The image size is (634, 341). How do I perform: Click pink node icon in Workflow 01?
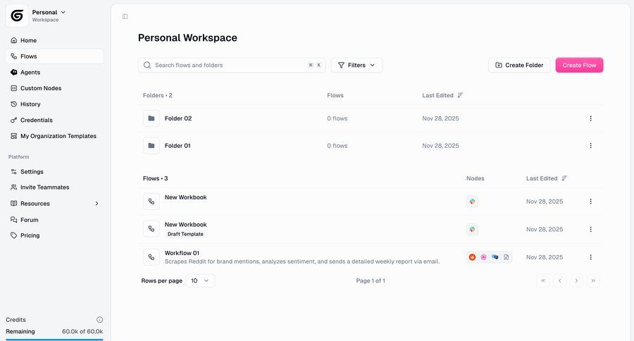(483, 257)
